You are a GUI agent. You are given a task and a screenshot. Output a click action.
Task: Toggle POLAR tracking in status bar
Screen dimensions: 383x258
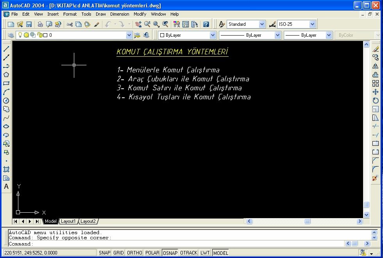(x=152, y=253)
